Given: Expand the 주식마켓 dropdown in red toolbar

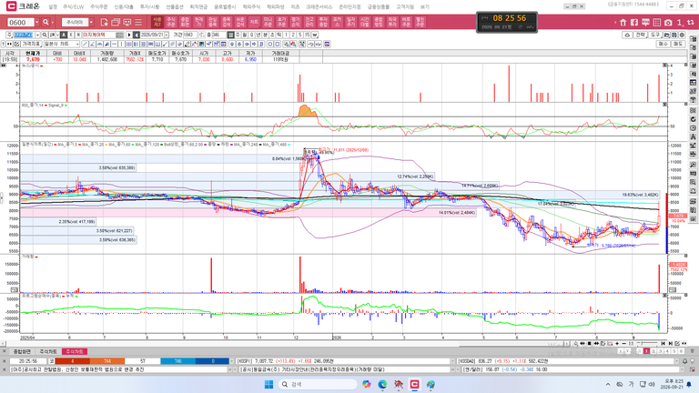Looking at the screenshot, I should click(91, 22).
